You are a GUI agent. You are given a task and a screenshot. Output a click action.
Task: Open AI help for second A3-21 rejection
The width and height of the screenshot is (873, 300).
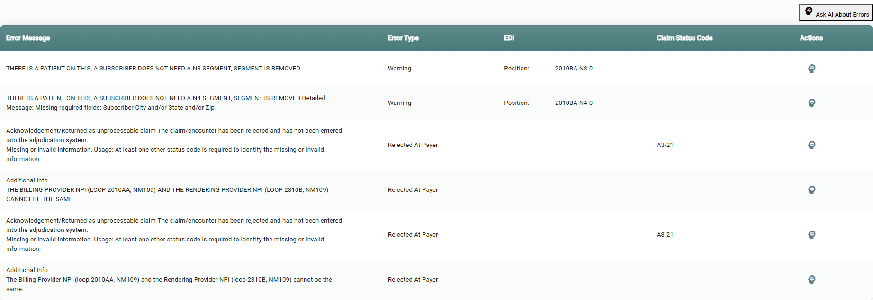(811, 235)
